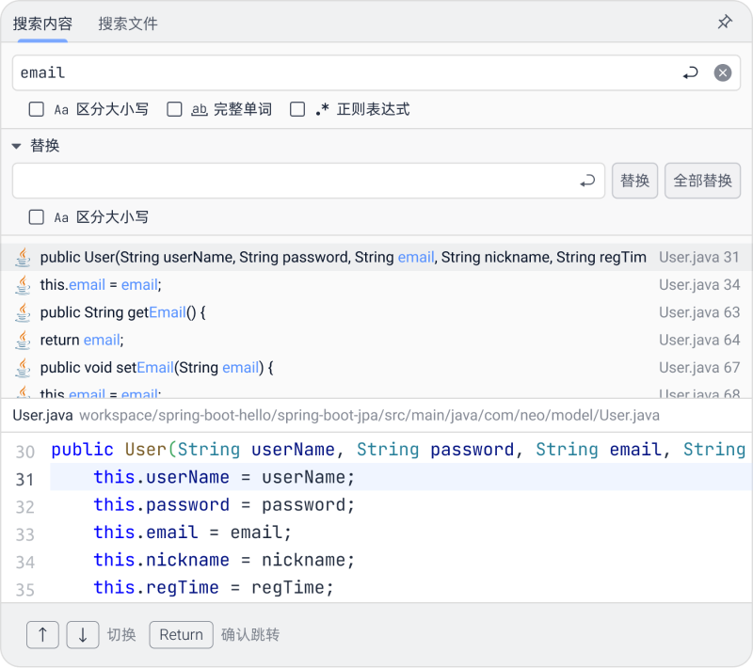Image resolution: width=753 pixels, height=668 pixels.
Task: Click the Java icon of the 'return email;' result
Action: click(x=23, y=340)
